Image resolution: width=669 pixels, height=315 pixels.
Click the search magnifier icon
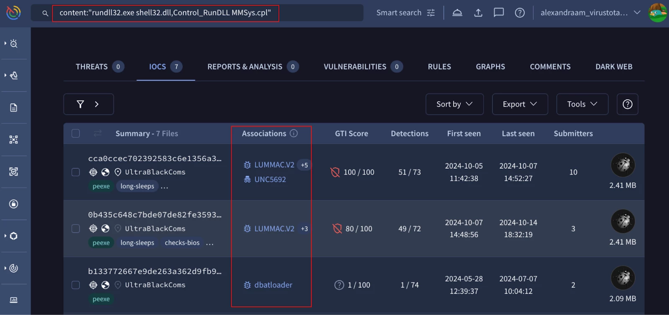coord(45,13)
